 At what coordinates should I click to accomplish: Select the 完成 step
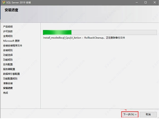[x=6, y=93]
